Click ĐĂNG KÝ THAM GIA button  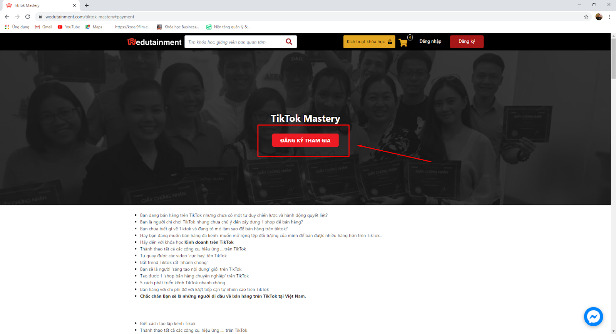[305, 140]
